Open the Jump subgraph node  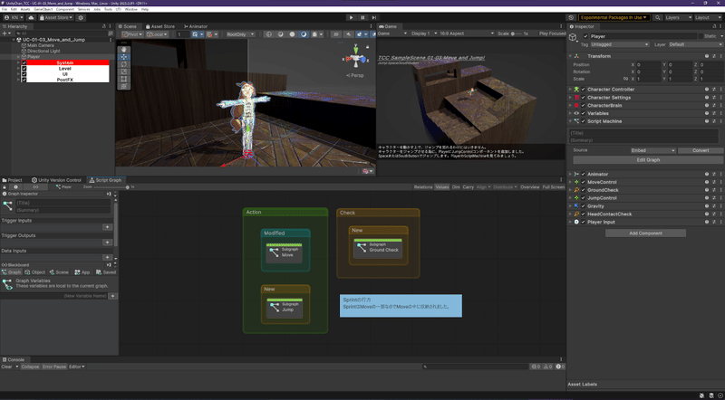(285, 308)
